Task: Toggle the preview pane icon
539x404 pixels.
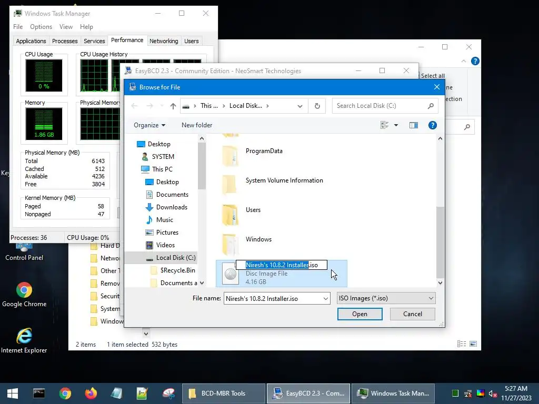Action: pyautogui.click(x=414, y=125)
